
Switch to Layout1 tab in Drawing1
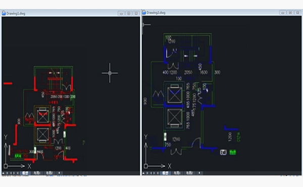(x=37, y=173)
